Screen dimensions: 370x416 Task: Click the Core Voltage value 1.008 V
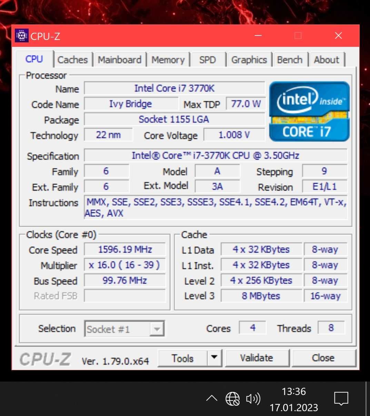click(x=234, y=135)
